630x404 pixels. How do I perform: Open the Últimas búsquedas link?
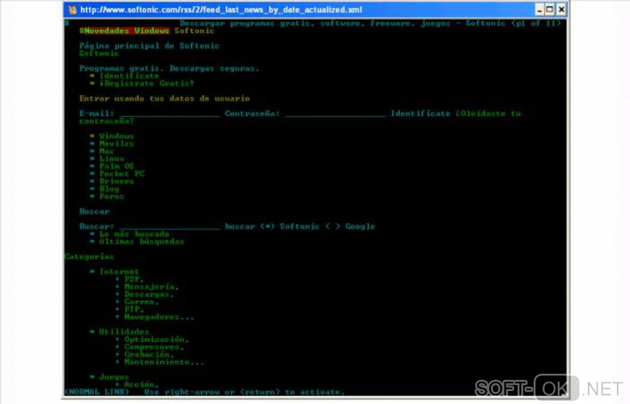pos(141,242)
